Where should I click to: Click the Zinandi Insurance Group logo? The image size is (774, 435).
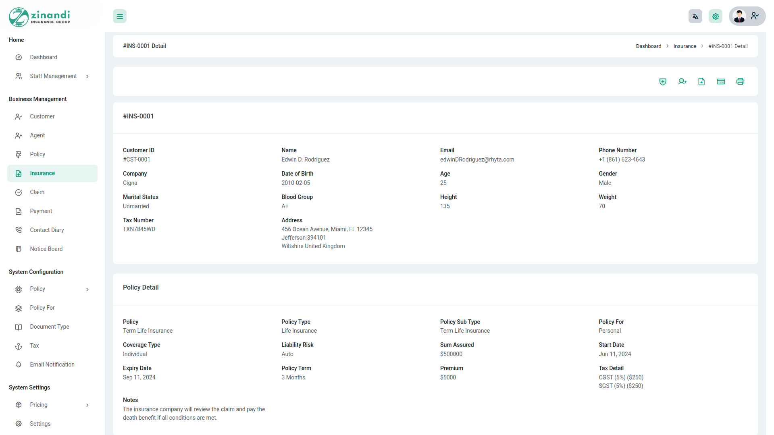40,17
